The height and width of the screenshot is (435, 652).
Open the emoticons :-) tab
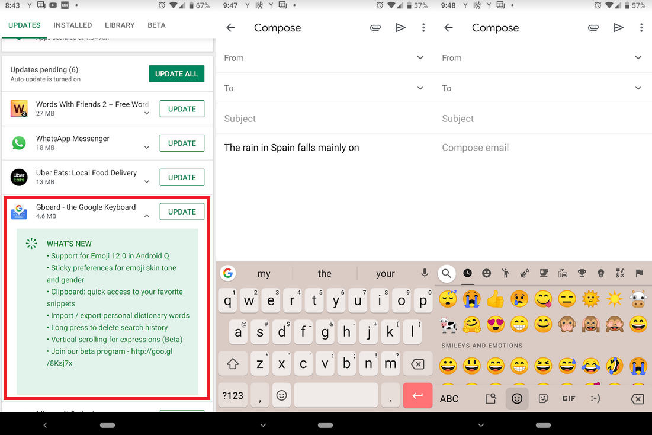[596, 399]
